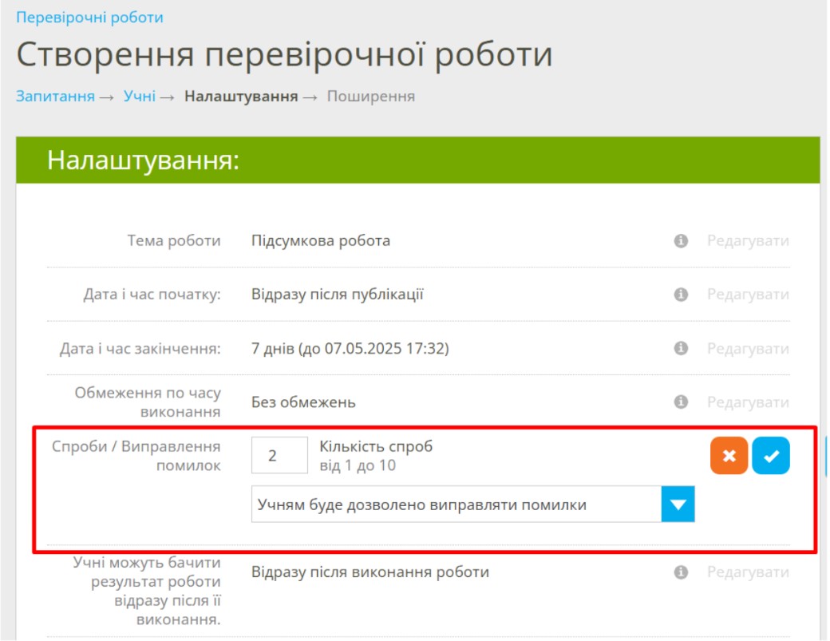Open the error-correction dropdown arrow
This screenshot has width=830, height=641.
[678, 504]
